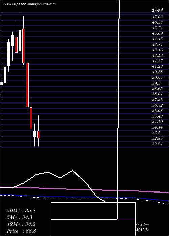This screenshot has width=169, height=236.
Task: Click the Price : 33.3 readout
Action: [x=21, y=231]
